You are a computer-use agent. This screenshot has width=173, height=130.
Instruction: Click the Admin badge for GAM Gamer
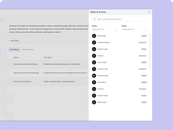coord(144,36)
